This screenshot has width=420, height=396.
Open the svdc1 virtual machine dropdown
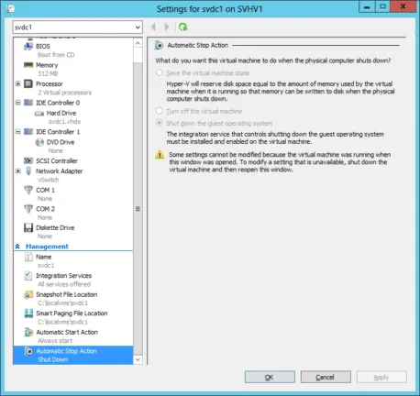77,27
